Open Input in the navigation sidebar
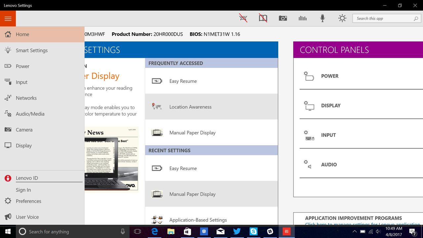Screen dimensions: 423x238 tap(42, 82)
